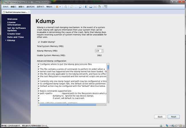Increase Kdump Memory with the up spinner arrow
Image resolution: width=186 pixels, height=128 pixels.
tap(103, 50)
